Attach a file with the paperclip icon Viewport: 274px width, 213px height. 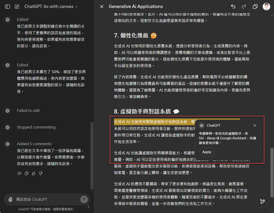click(x=10, y=199)
